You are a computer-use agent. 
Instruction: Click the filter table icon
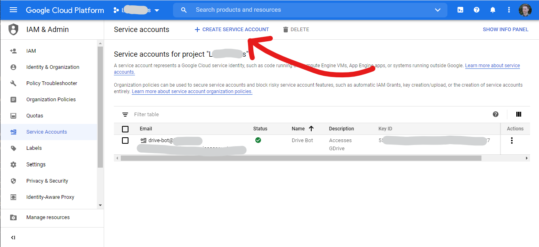click(125, 115)
